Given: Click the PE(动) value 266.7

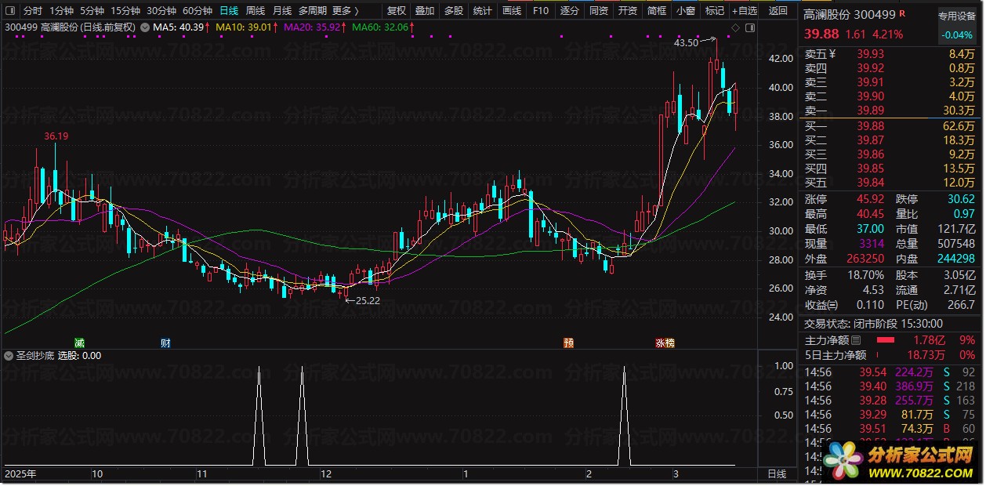Looking at the screenshot, I should [961, 305].
